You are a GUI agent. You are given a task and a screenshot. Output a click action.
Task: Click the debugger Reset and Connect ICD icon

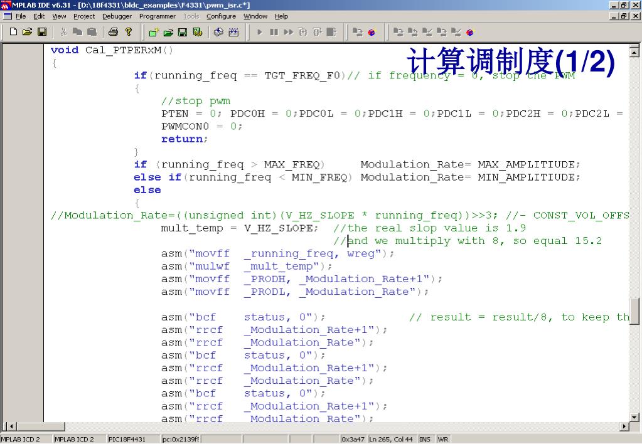pos(372,33)
